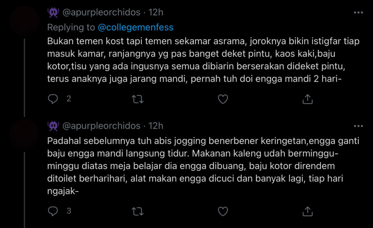Click the purple alien emoji display name on the first tweet

coord(53,12)
